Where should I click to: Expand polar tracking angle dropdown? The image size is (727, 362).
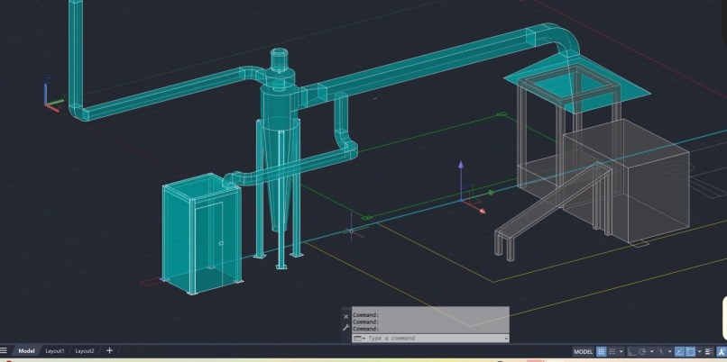[652, 351]
